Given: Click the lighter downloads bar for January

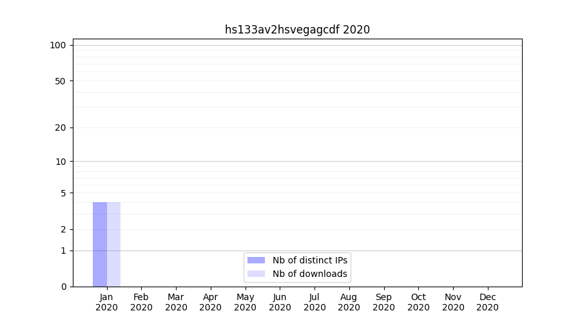Looking at the screenshot, I should tap(114, 245).
